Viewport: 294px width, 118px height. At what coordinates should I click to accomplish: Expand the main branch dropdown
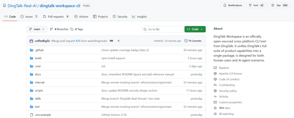pyautogui.click(x=37, y=29)
